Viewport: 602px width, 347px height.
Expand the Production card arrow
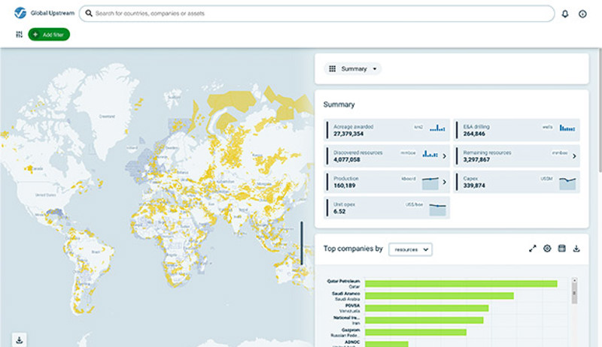[x=444, y=182]
